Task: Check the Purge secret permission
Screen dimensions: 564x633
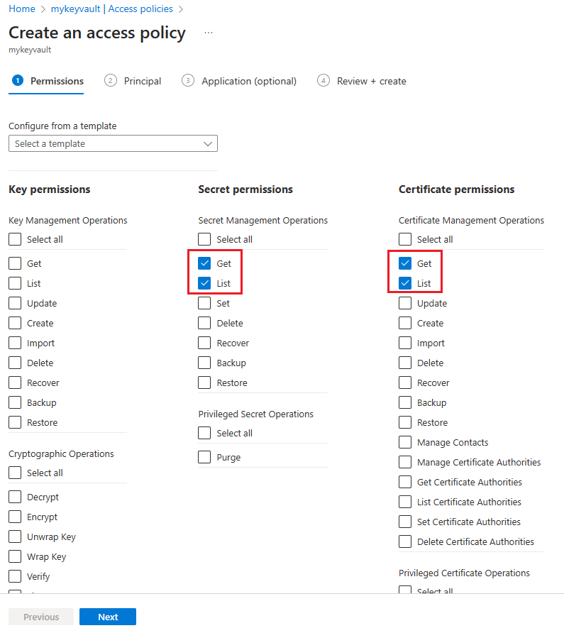Action: pyautogui.click(x=204, y=458)
